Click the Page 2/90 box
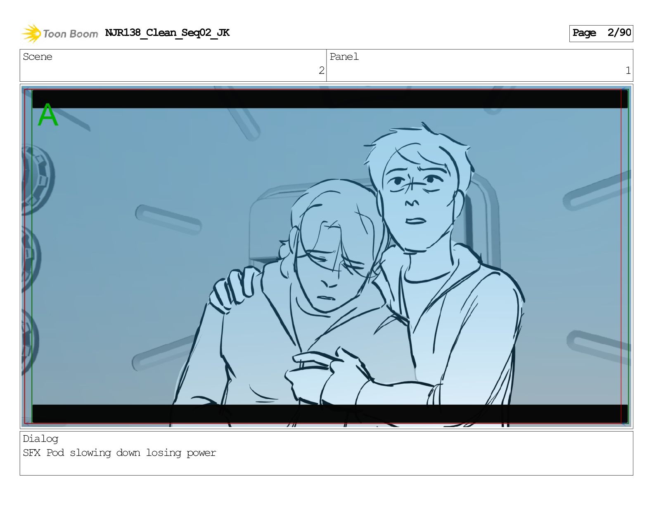The height and width of the screenshot is (505, 654). (x=601, y=33)
